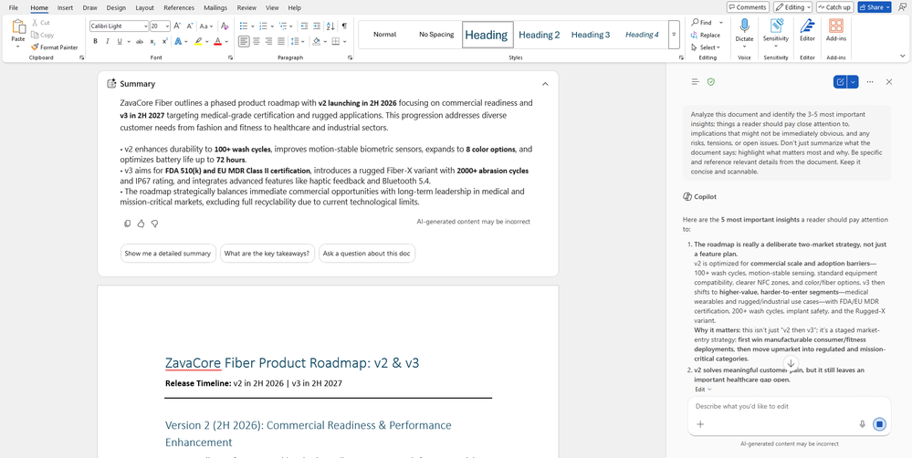912x458 pixels.
Task: Select the Format Painter tool
Action: [x=55, y=47]
